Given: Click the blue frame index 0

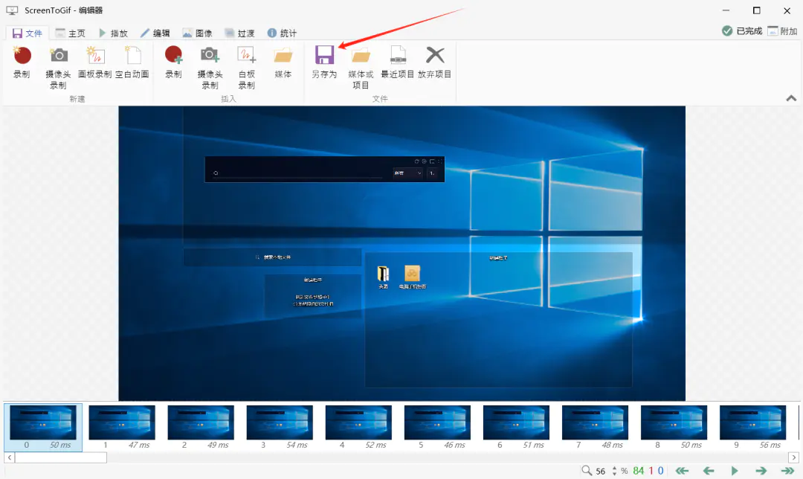Looking at the screenshot, I should (661, 471).
